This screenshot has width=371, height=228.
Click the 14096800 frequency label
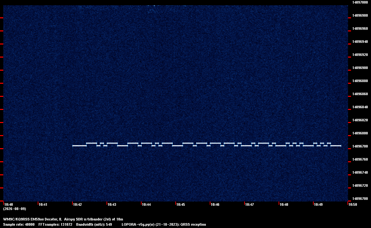360,133
